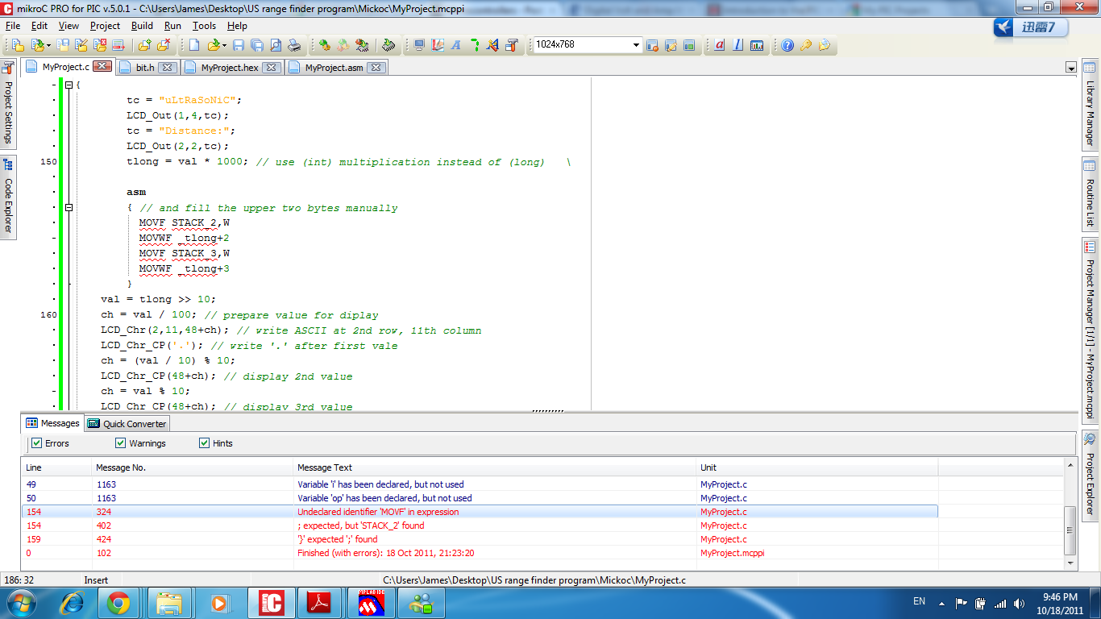Expand the Open Project dropdown arrow
The image size is (1101, 619).
48,45
